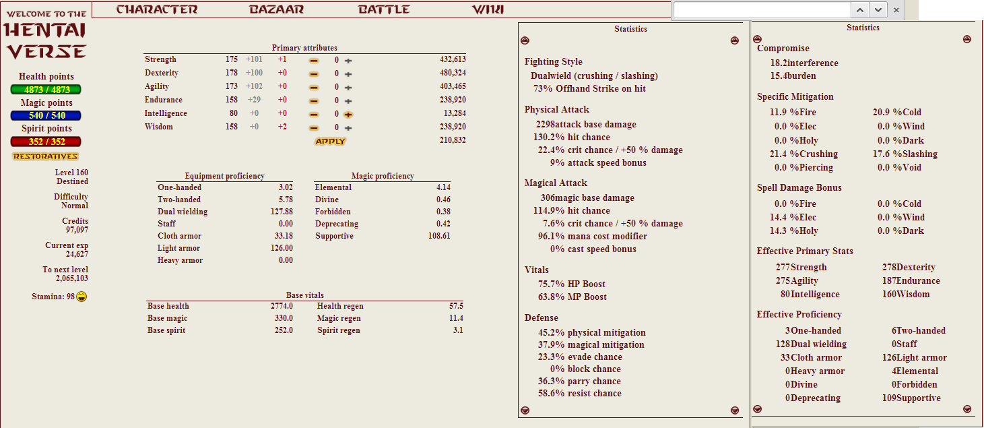This screenshot has height=428, width=984.
Task: Decrease Endurance with its minus button
Action: click(x=314, y=101)
